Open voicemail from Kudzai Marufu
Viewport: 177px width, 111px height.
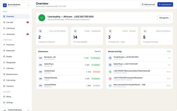click(x=140, y=86)
